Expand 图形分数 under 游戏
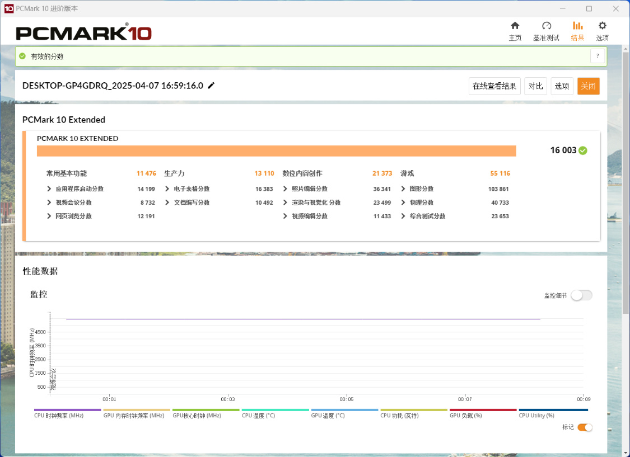630x457 pixels. (403, 189)
